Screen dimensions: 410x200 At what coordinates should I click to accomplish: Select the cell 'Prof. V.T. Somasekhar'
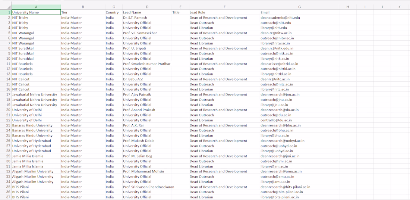(x=147, y=33)
